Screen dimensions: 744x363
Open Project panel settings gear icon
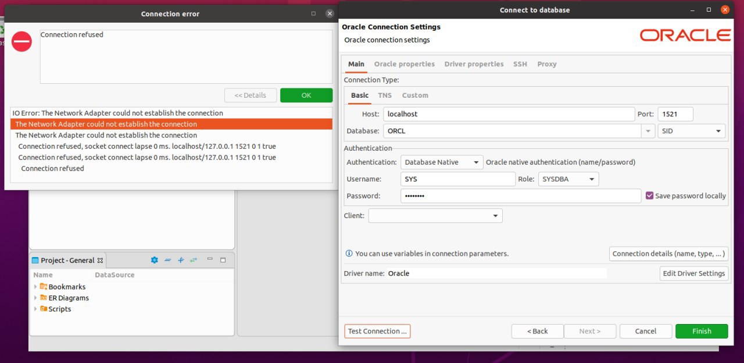tap(154, 260)
